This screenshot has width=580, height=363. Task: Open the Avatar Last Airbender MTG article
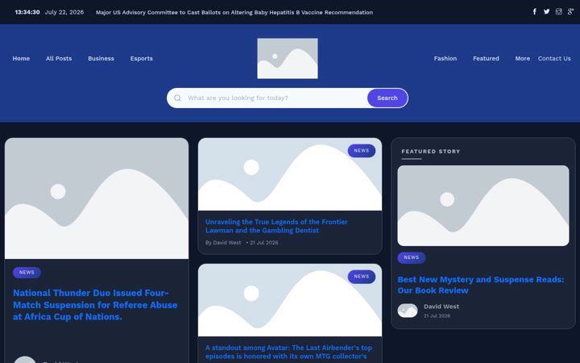(x=288, y=352)
